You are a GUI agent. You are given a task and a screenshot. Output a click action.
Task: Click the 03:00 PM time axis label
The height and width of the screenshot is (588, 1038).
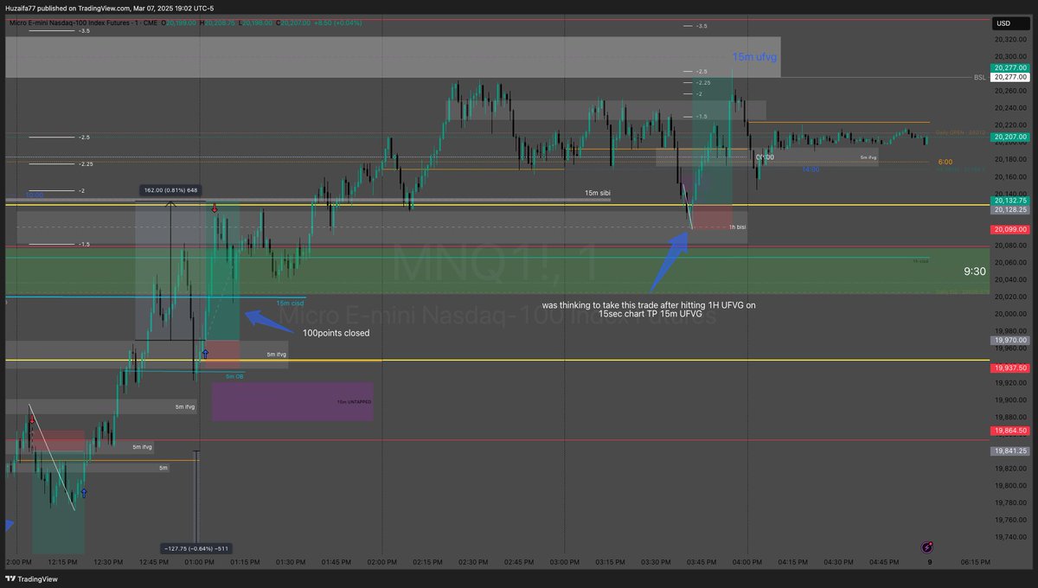pyautogui.click(x=564, y=561)
